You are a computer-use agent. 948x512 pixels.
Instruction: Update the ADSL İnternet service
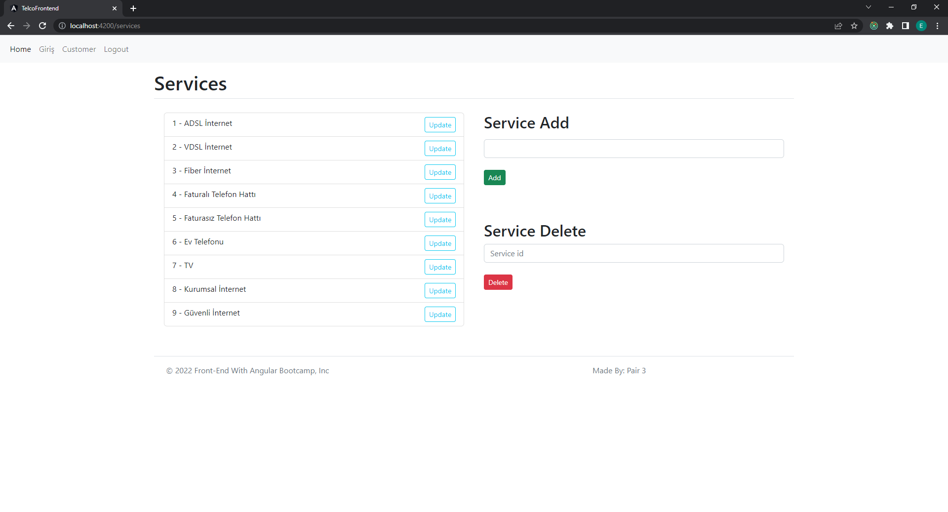coord(439,124)
